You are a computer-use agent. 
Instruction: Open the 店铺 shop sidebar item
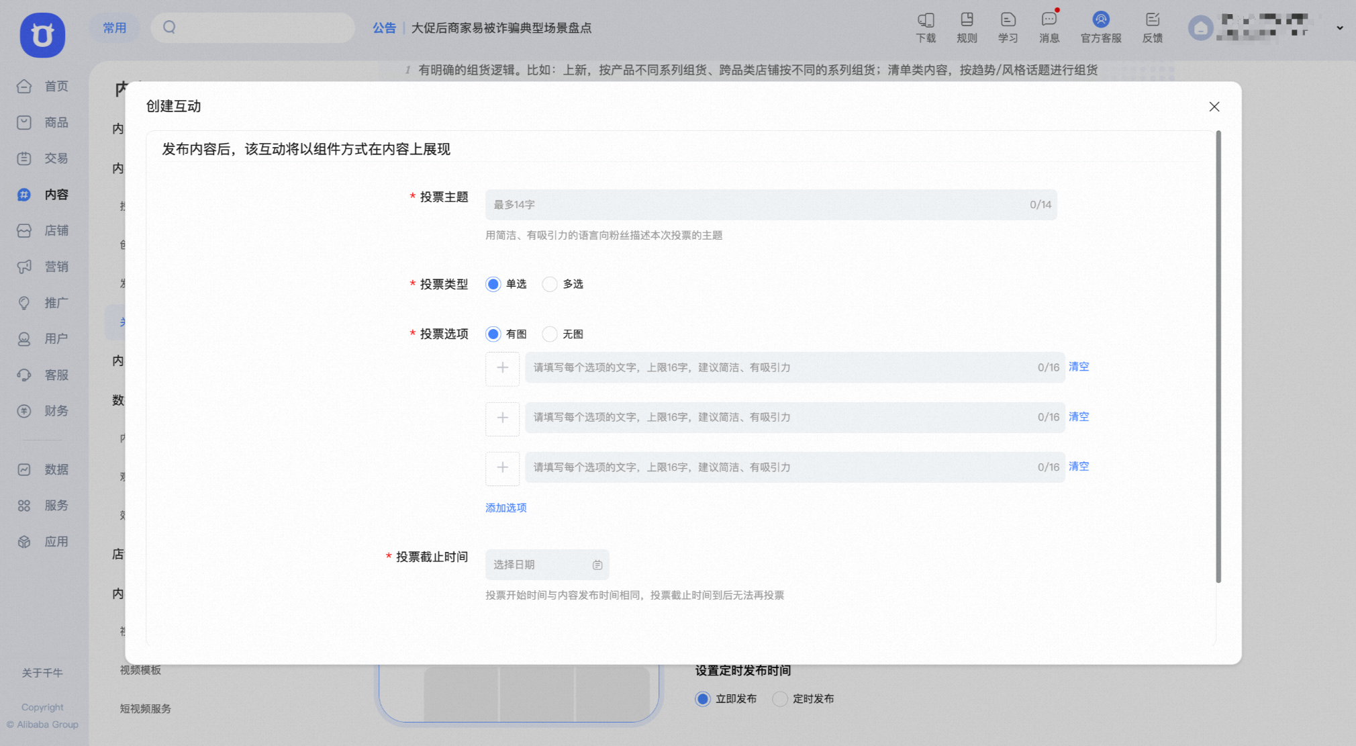pos(44,230)
